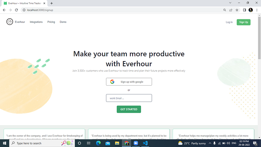Open the clock and date flyout
The image size is (261, 147).
coord(244,143)
